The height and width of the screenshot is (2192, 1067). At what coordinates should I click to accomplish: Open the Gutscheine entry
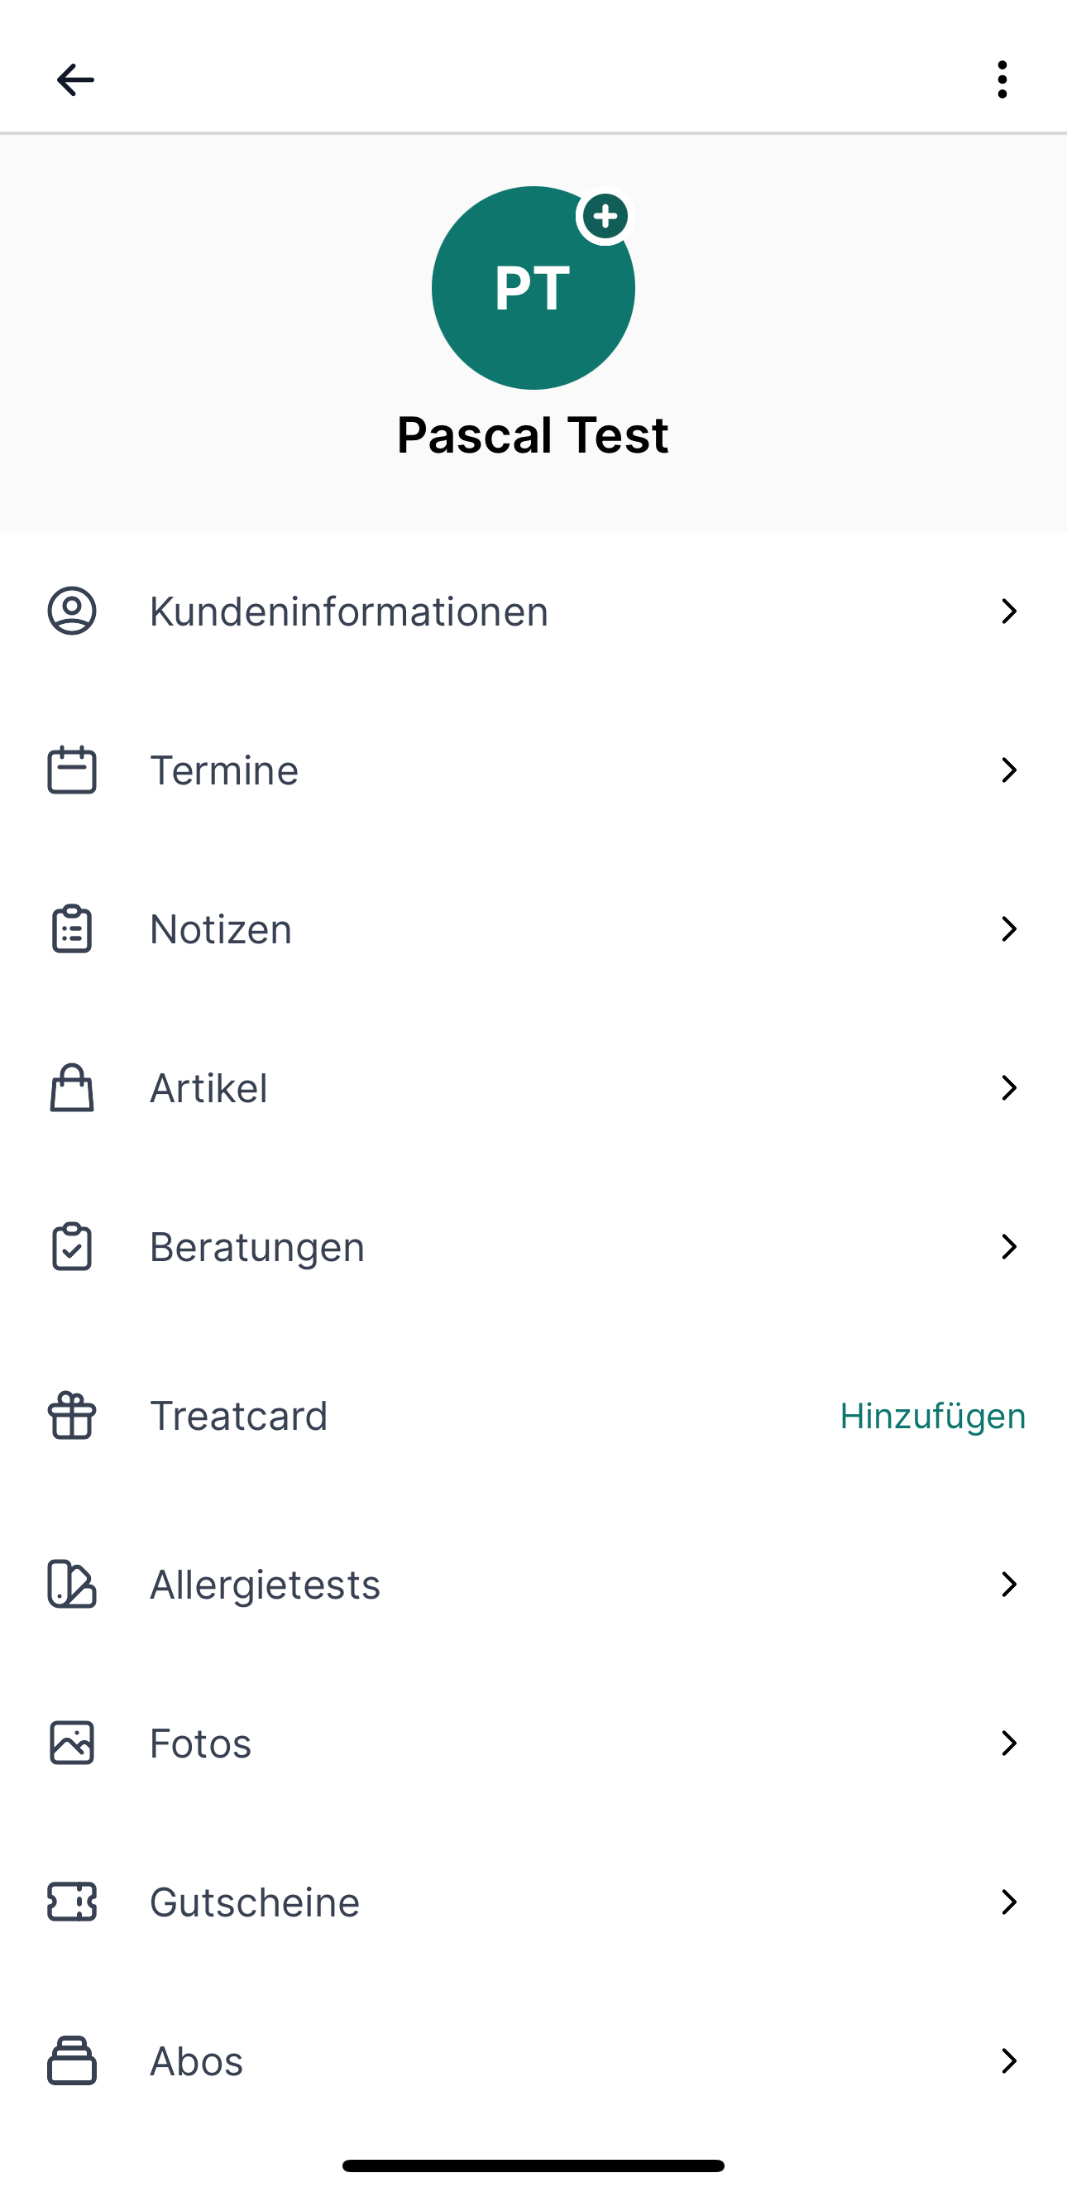(x=533, y=1902)
